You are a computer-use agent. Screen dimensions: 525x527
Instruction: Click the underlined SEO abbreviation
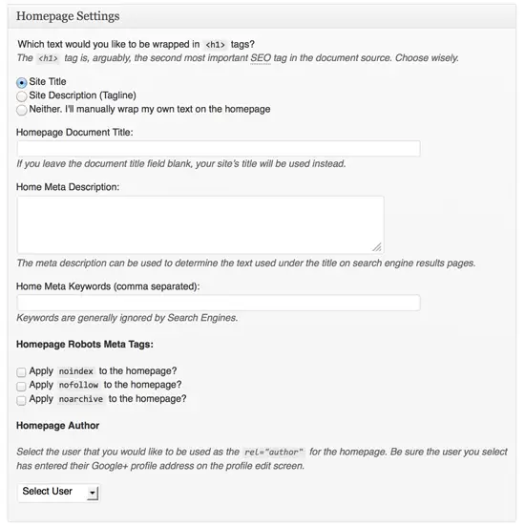pyautogui.click(x=261, y=58)
